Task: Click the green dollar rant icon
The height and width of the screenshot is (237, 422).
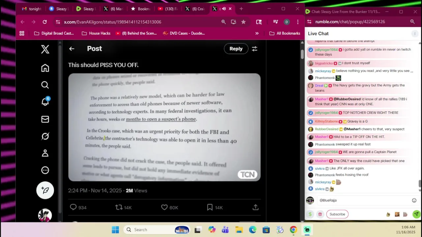Action: click(x=310, y=214)
